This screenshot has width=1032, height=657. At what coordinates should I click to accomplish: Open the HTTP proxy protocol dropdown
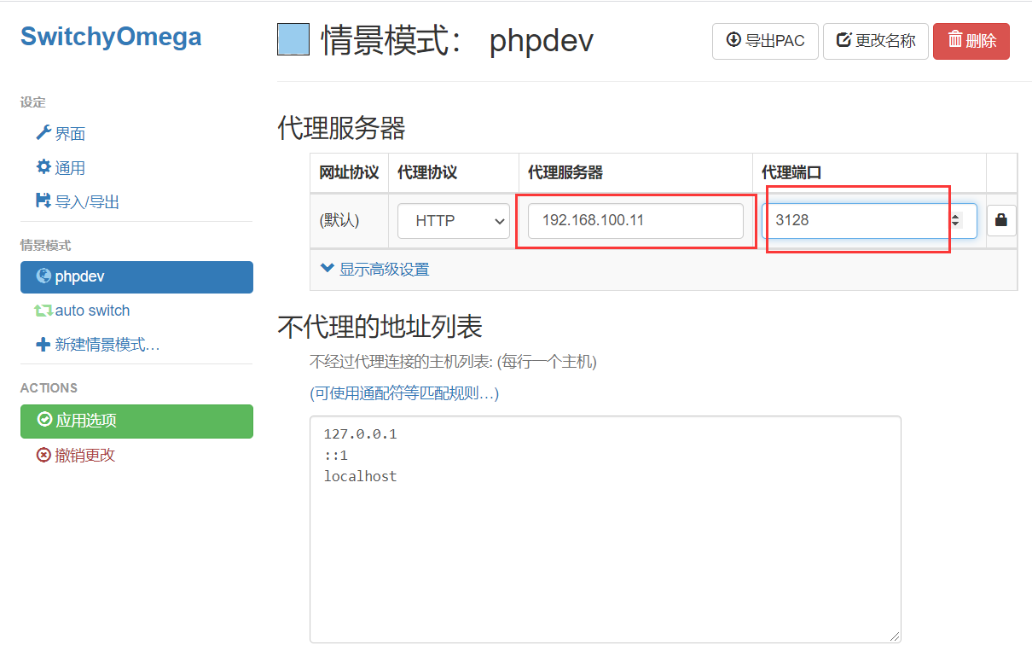[453, 220]
